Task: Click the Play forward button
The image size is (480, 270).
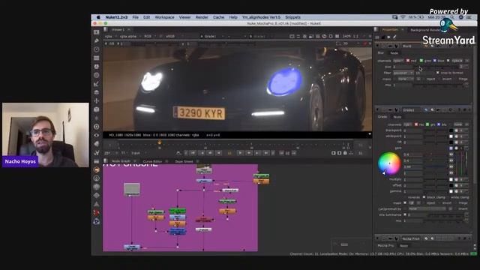Action: [240, 153]
